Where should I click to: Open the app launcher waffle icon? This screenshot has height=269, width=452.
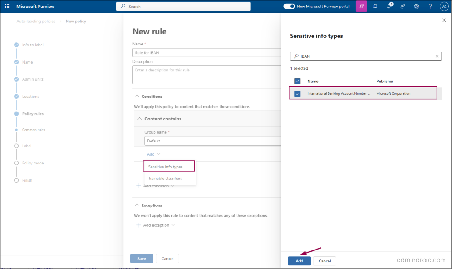[x=7, y=7]
